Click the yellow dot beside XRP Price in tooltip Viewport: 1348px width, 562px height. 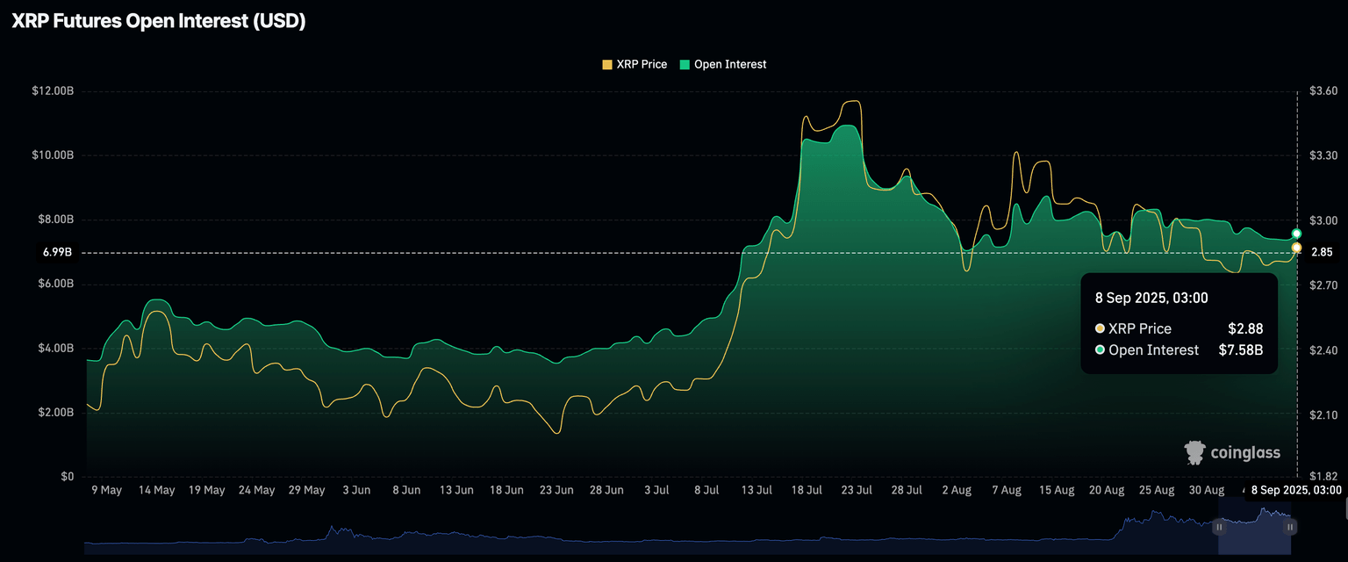click(1100, 328)
